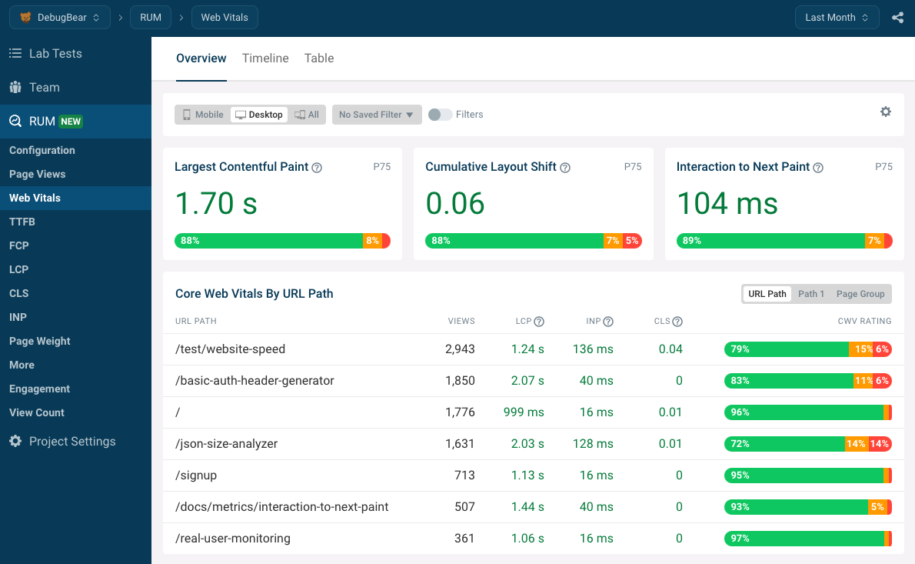Image resolution: width=915 pixels, height=564 pixels.
Task: Open the No Saved Filter dropdown
Action: (x=377, y=114)
